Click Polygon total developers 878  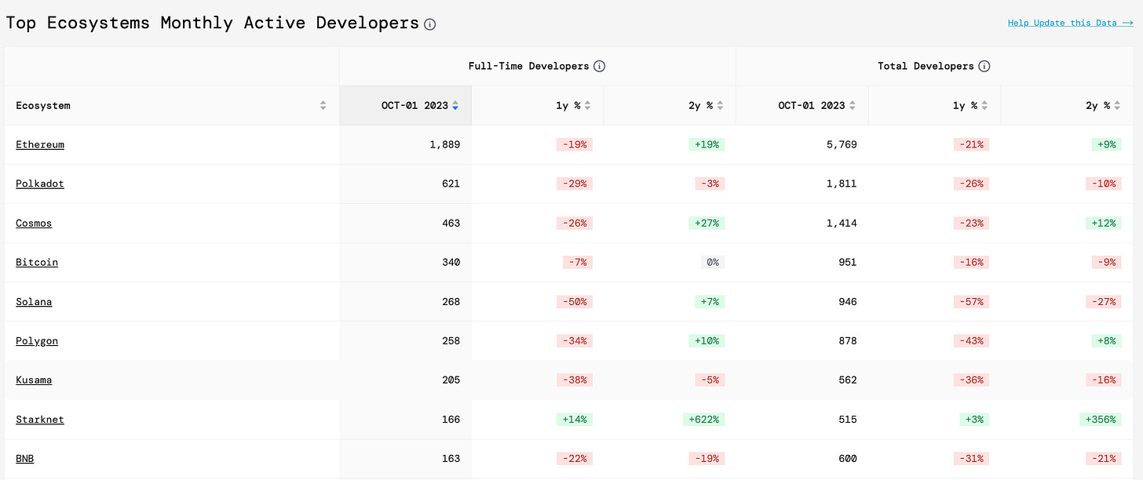(847, 341)
